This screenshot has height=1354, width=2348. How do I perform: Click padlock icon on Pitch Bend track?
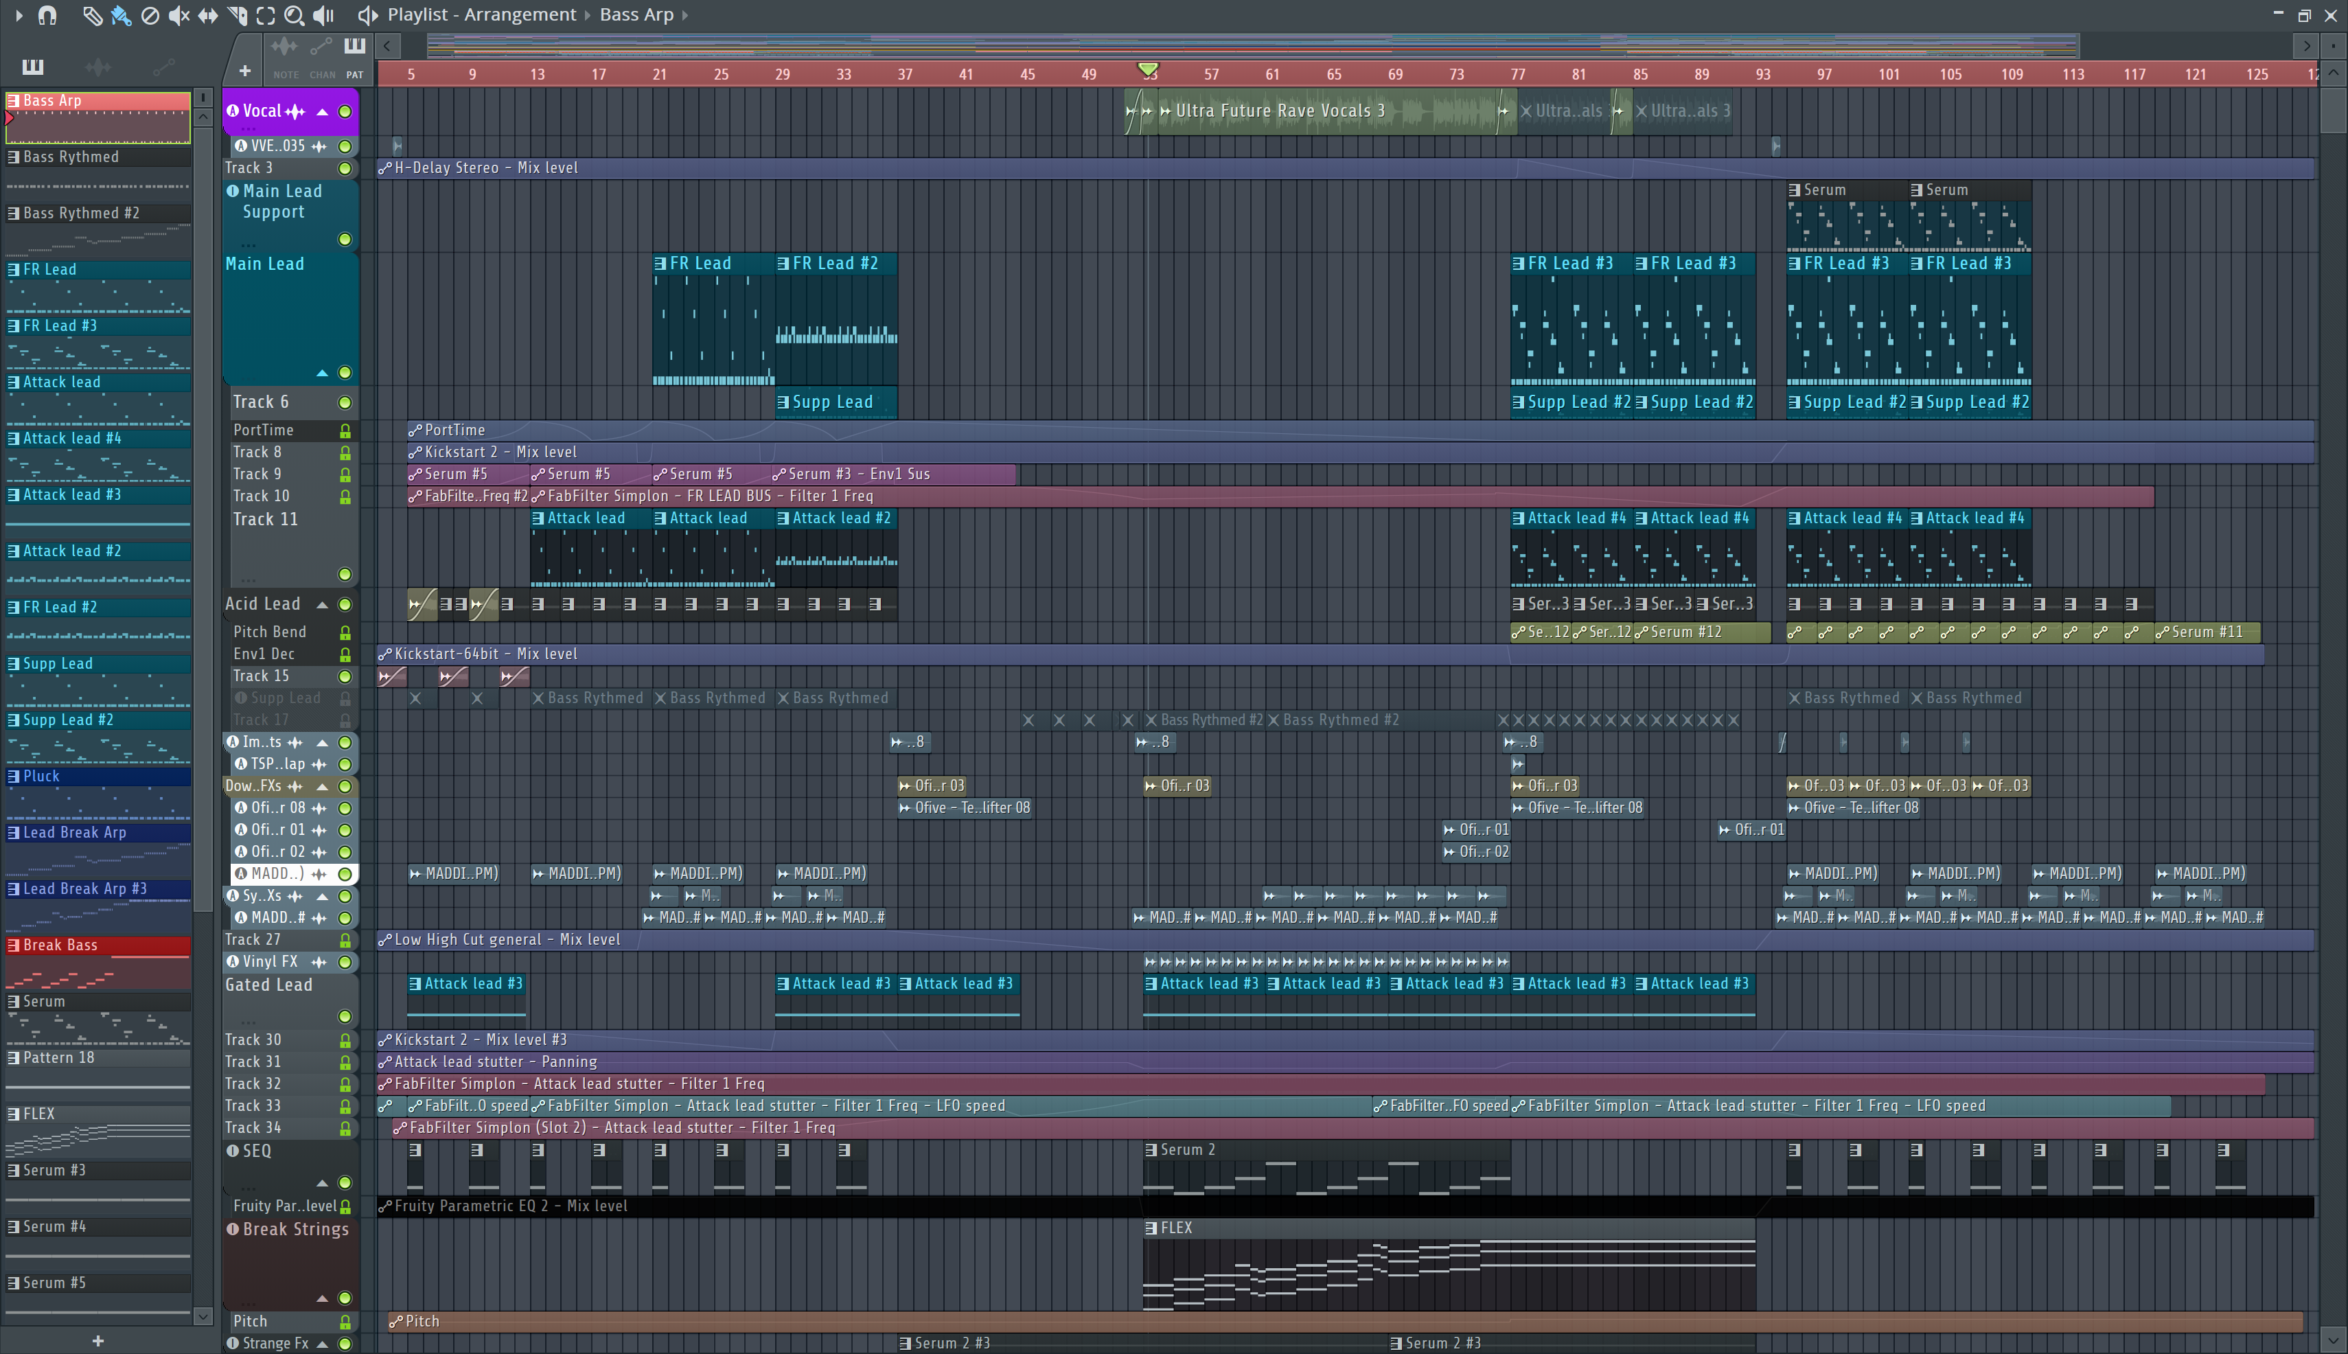[x=345, y=632]
